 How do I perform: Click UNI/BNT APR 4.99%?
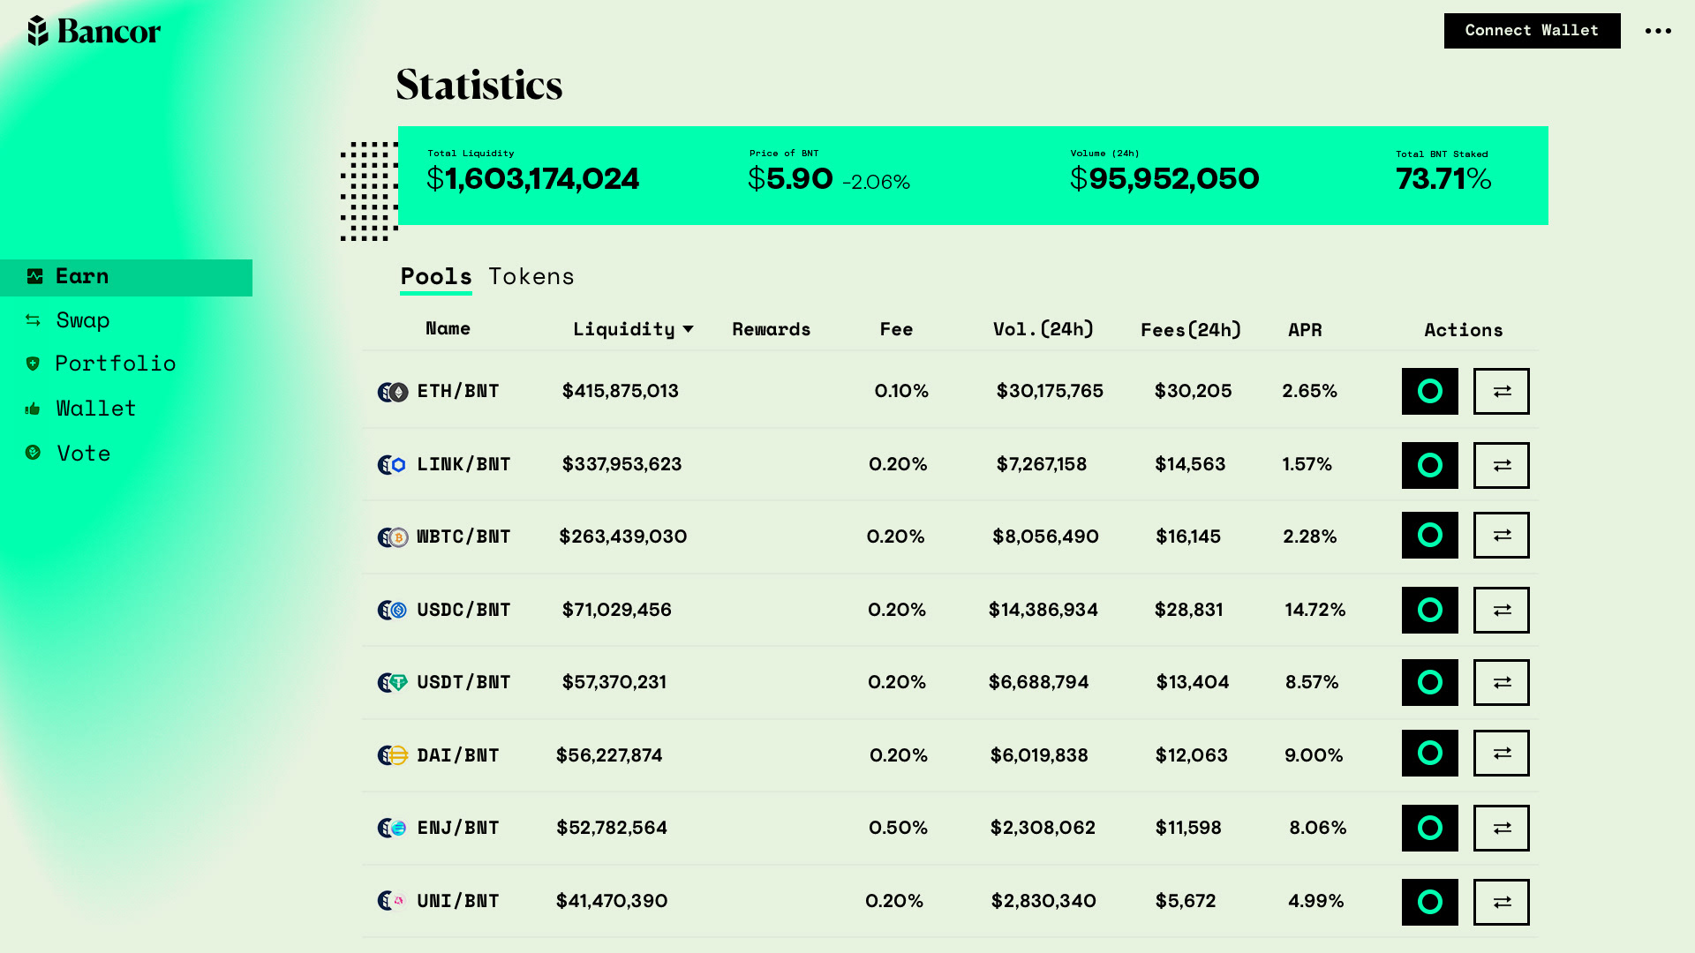tap(1316, 901)
